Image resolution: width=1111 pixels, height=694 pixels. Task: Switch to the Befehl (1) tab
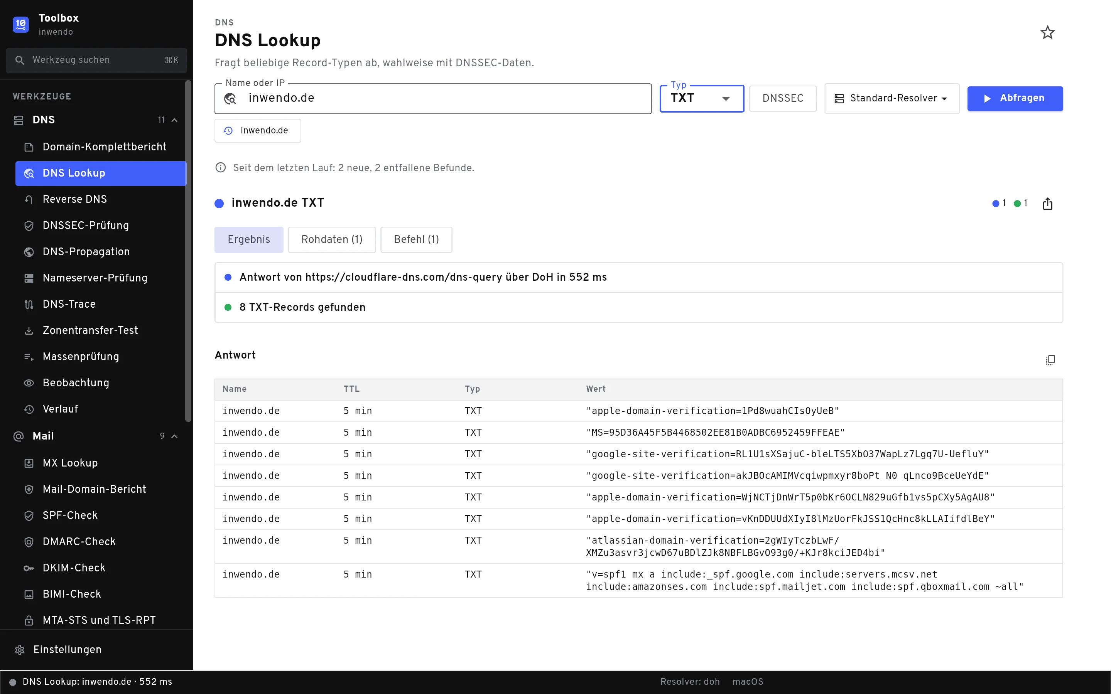[x=416, y=239]
